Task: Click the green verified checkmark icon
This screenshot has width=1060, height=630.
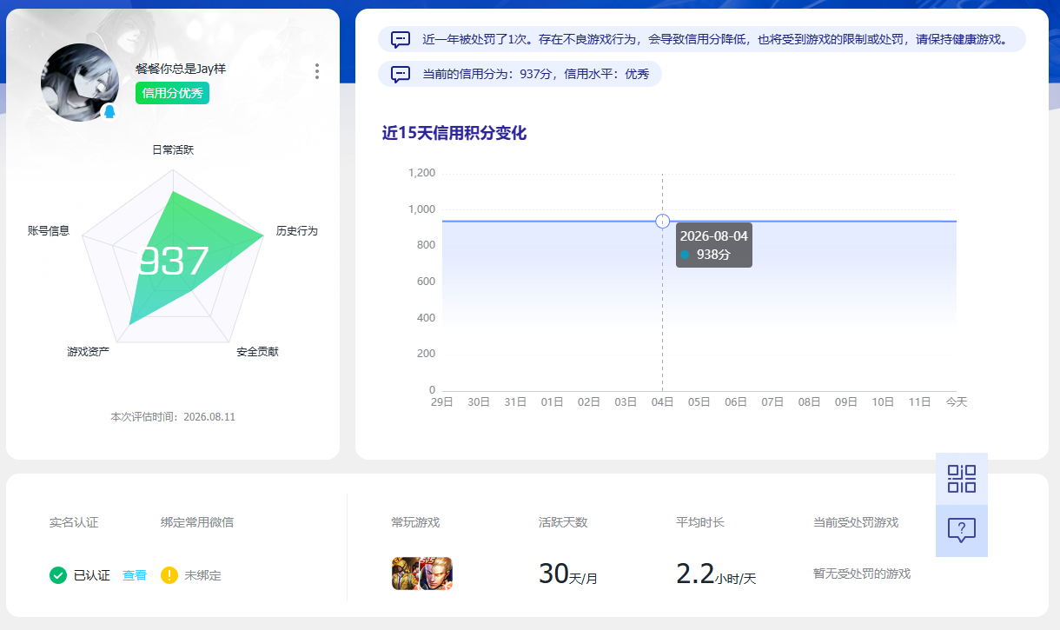Action: click(x=58, y=575)
